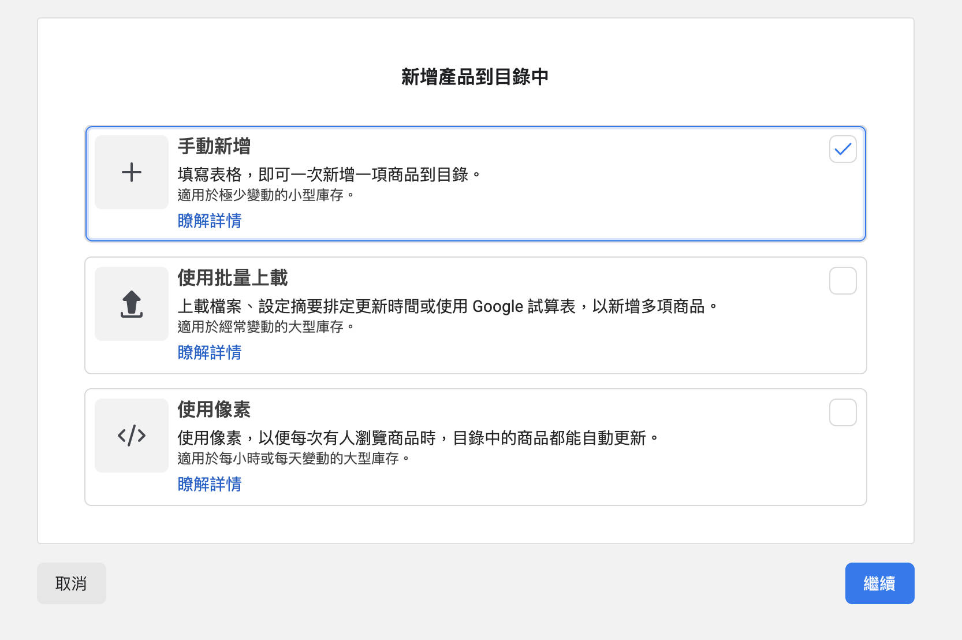Uncheck the 手動新增 checkbox
Viewport: 962px width, 640px height.
pos(842,149)
